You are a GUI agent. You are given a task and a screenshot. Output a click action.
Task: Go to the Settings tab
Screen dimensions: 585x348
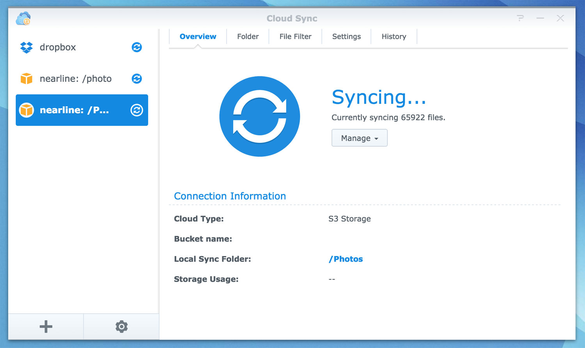pyautogui.click(x=346, y=37)
